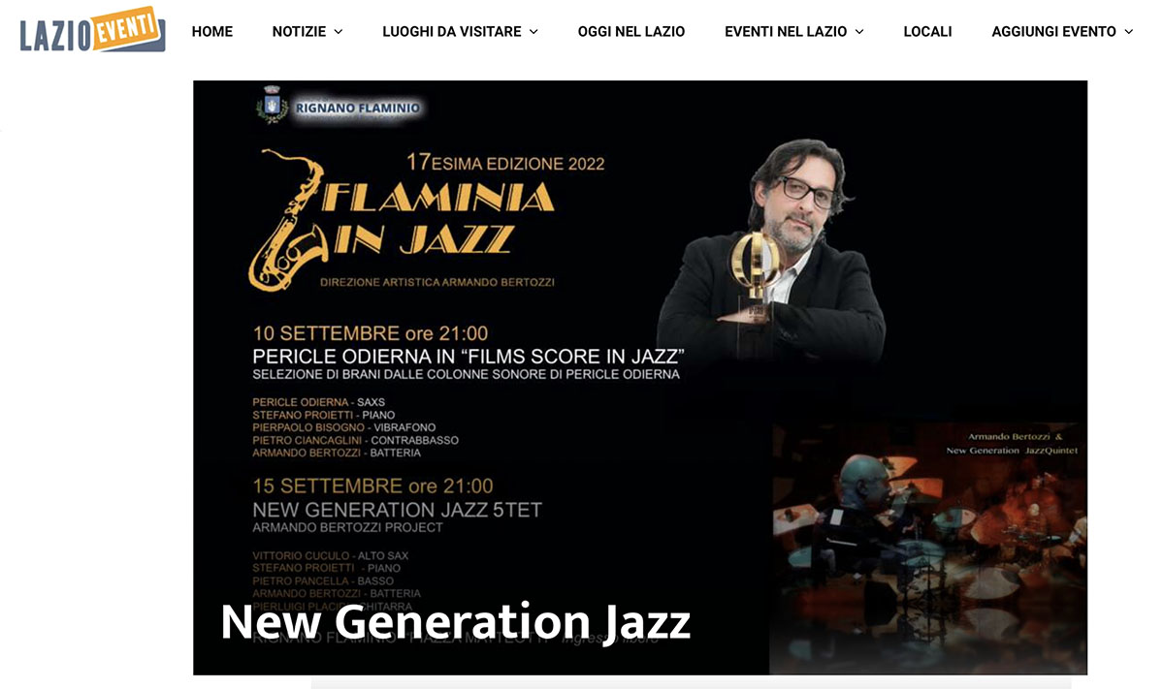
Task: Expand the Eventi nel Lazio chevron
Action: coord(858,32)
